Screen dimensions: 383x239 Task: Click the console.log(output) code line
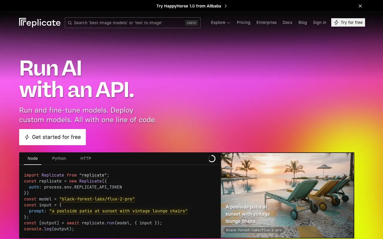click(x=49, y=229)
